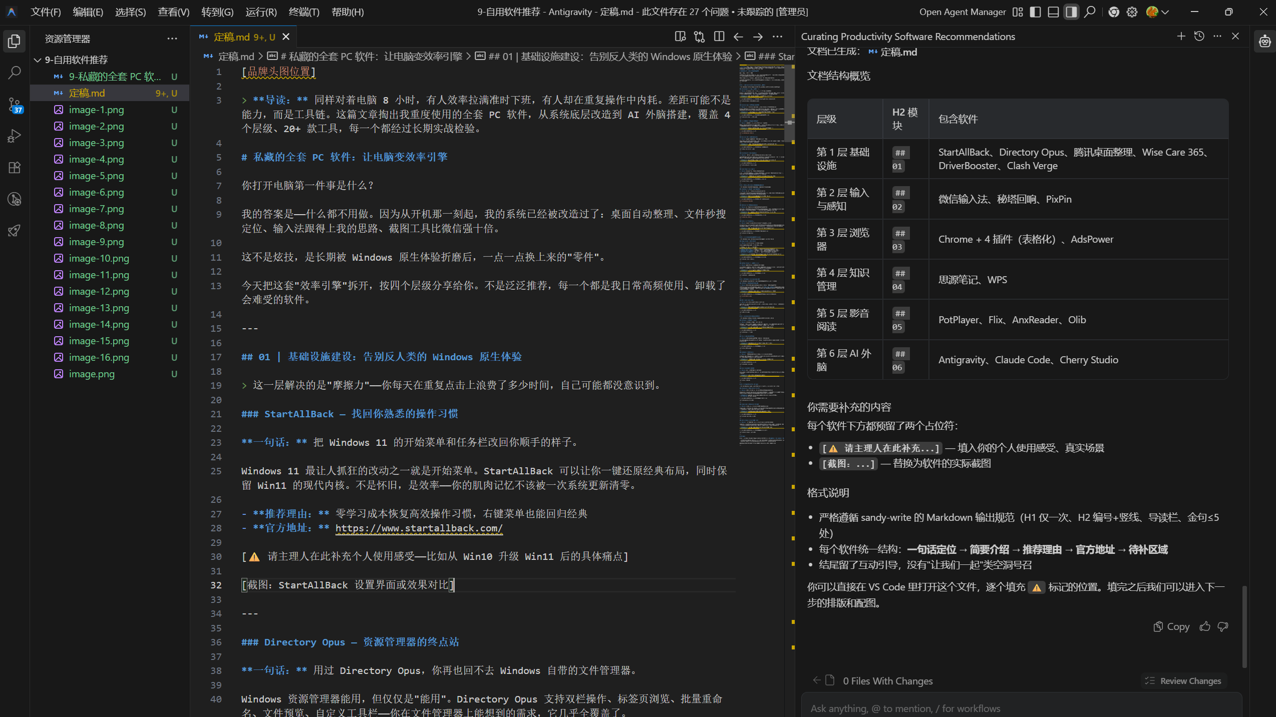Image resolution: width=1276 pixels, height=717 pixels.
Task: Collapse the 9-自用软件推荐 folder
Action: point(38,60)
